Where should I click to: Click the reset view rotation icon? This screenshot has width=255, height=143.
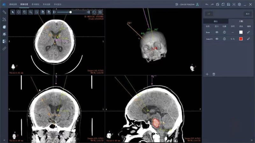pos(94,12)
